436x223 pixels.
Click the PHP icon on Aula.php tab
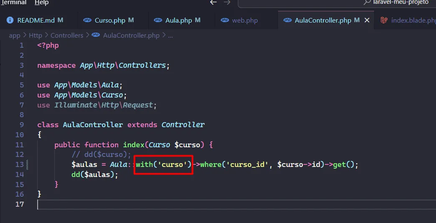(158, 20)
